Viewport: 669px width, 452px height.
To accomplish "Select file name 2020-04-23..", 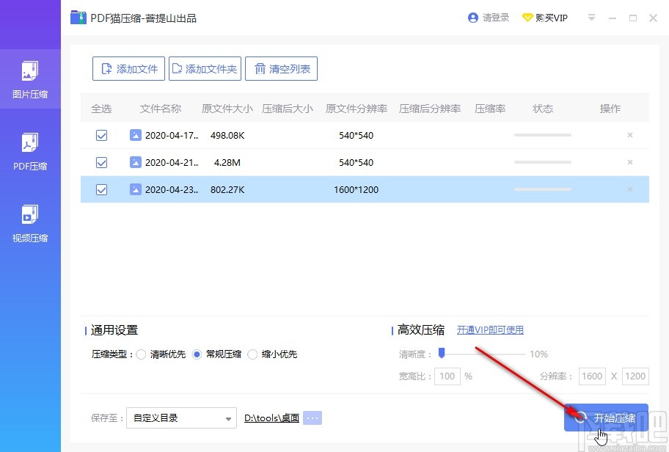I will (172, 190).
